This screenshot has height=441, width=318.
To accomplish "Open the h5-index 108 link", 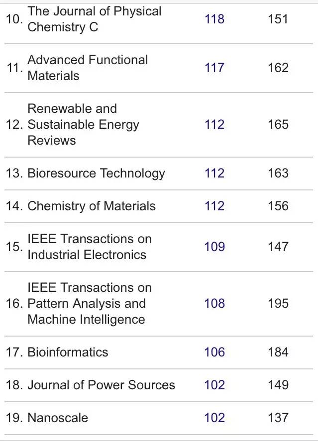I will 214,303.
